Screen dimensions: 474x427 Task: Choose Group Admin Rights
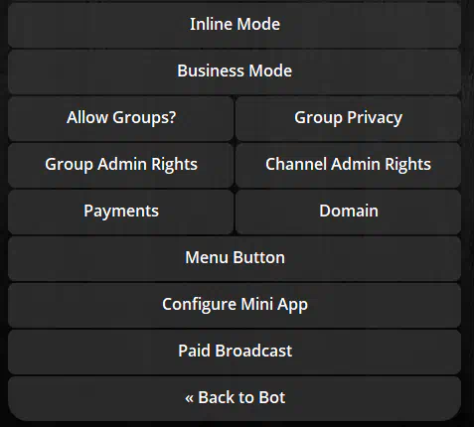tap(121, 166)
